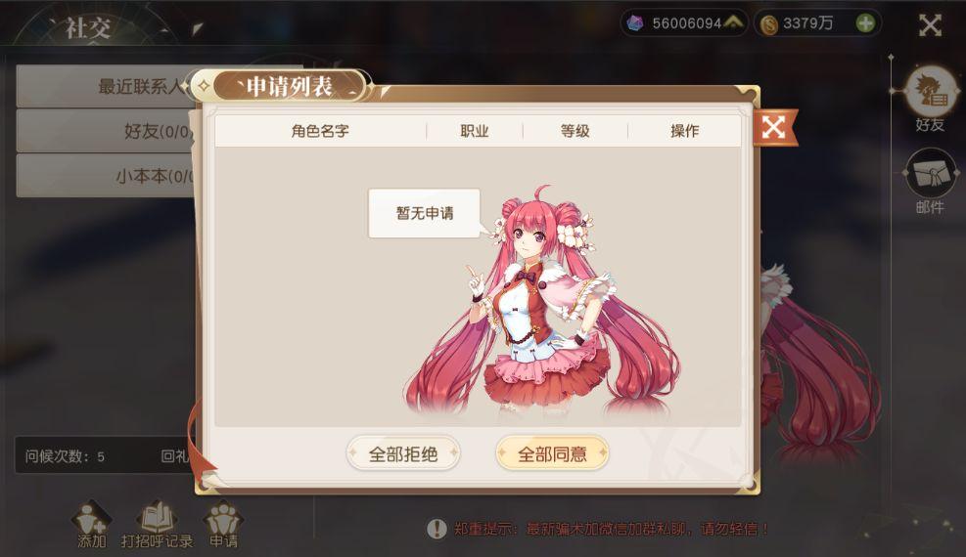Screen dimensions: 966x557
Task: Expand the arrow beside 56006094
Action: pos(733,22)
